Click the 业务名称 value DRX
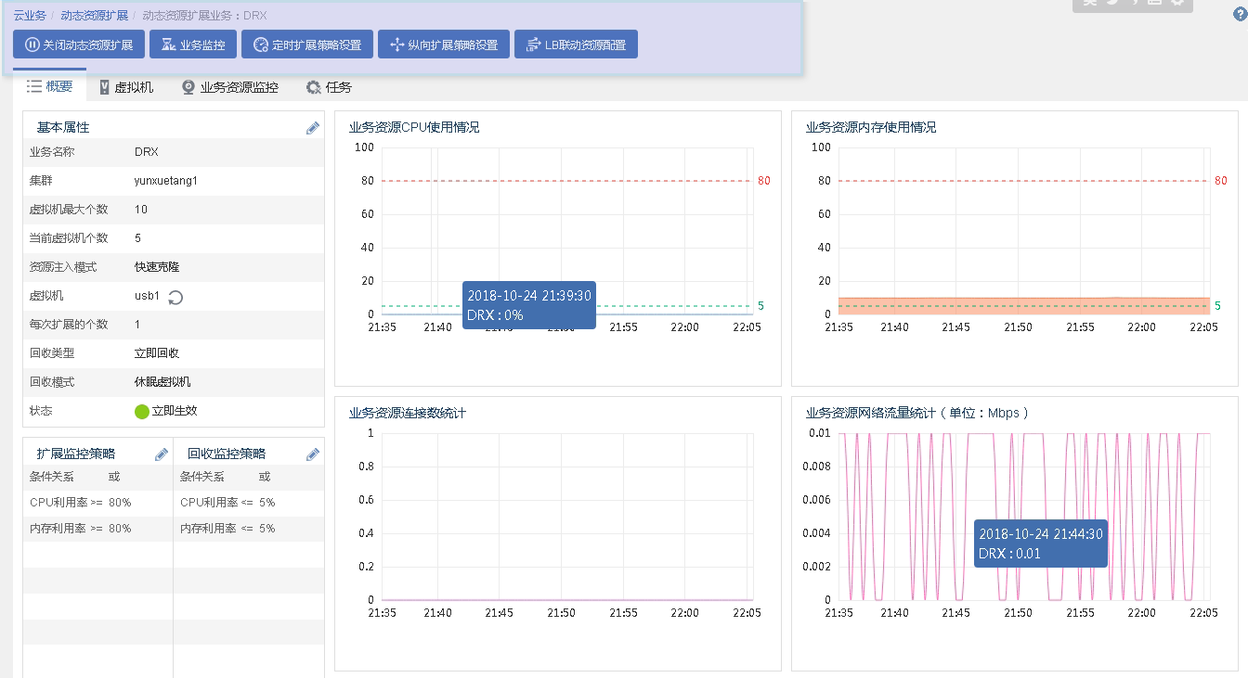 [147, 151]
